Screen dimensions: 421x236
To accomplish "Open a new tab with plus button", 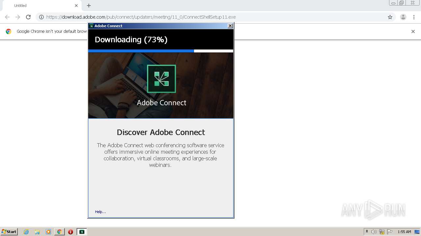I will tap(89, 6).
